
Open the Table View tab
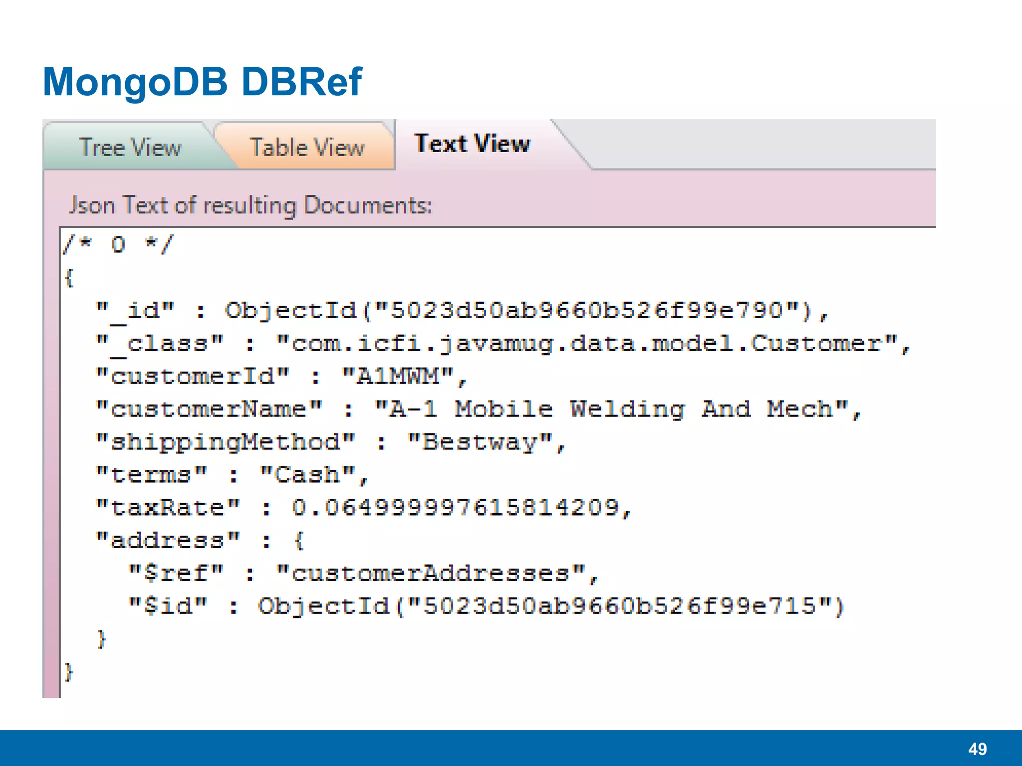coord(307,148)
